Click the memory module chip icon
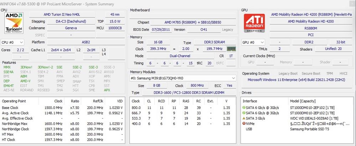This screenshot has height=146, width=356. click(x=231, y=49)
